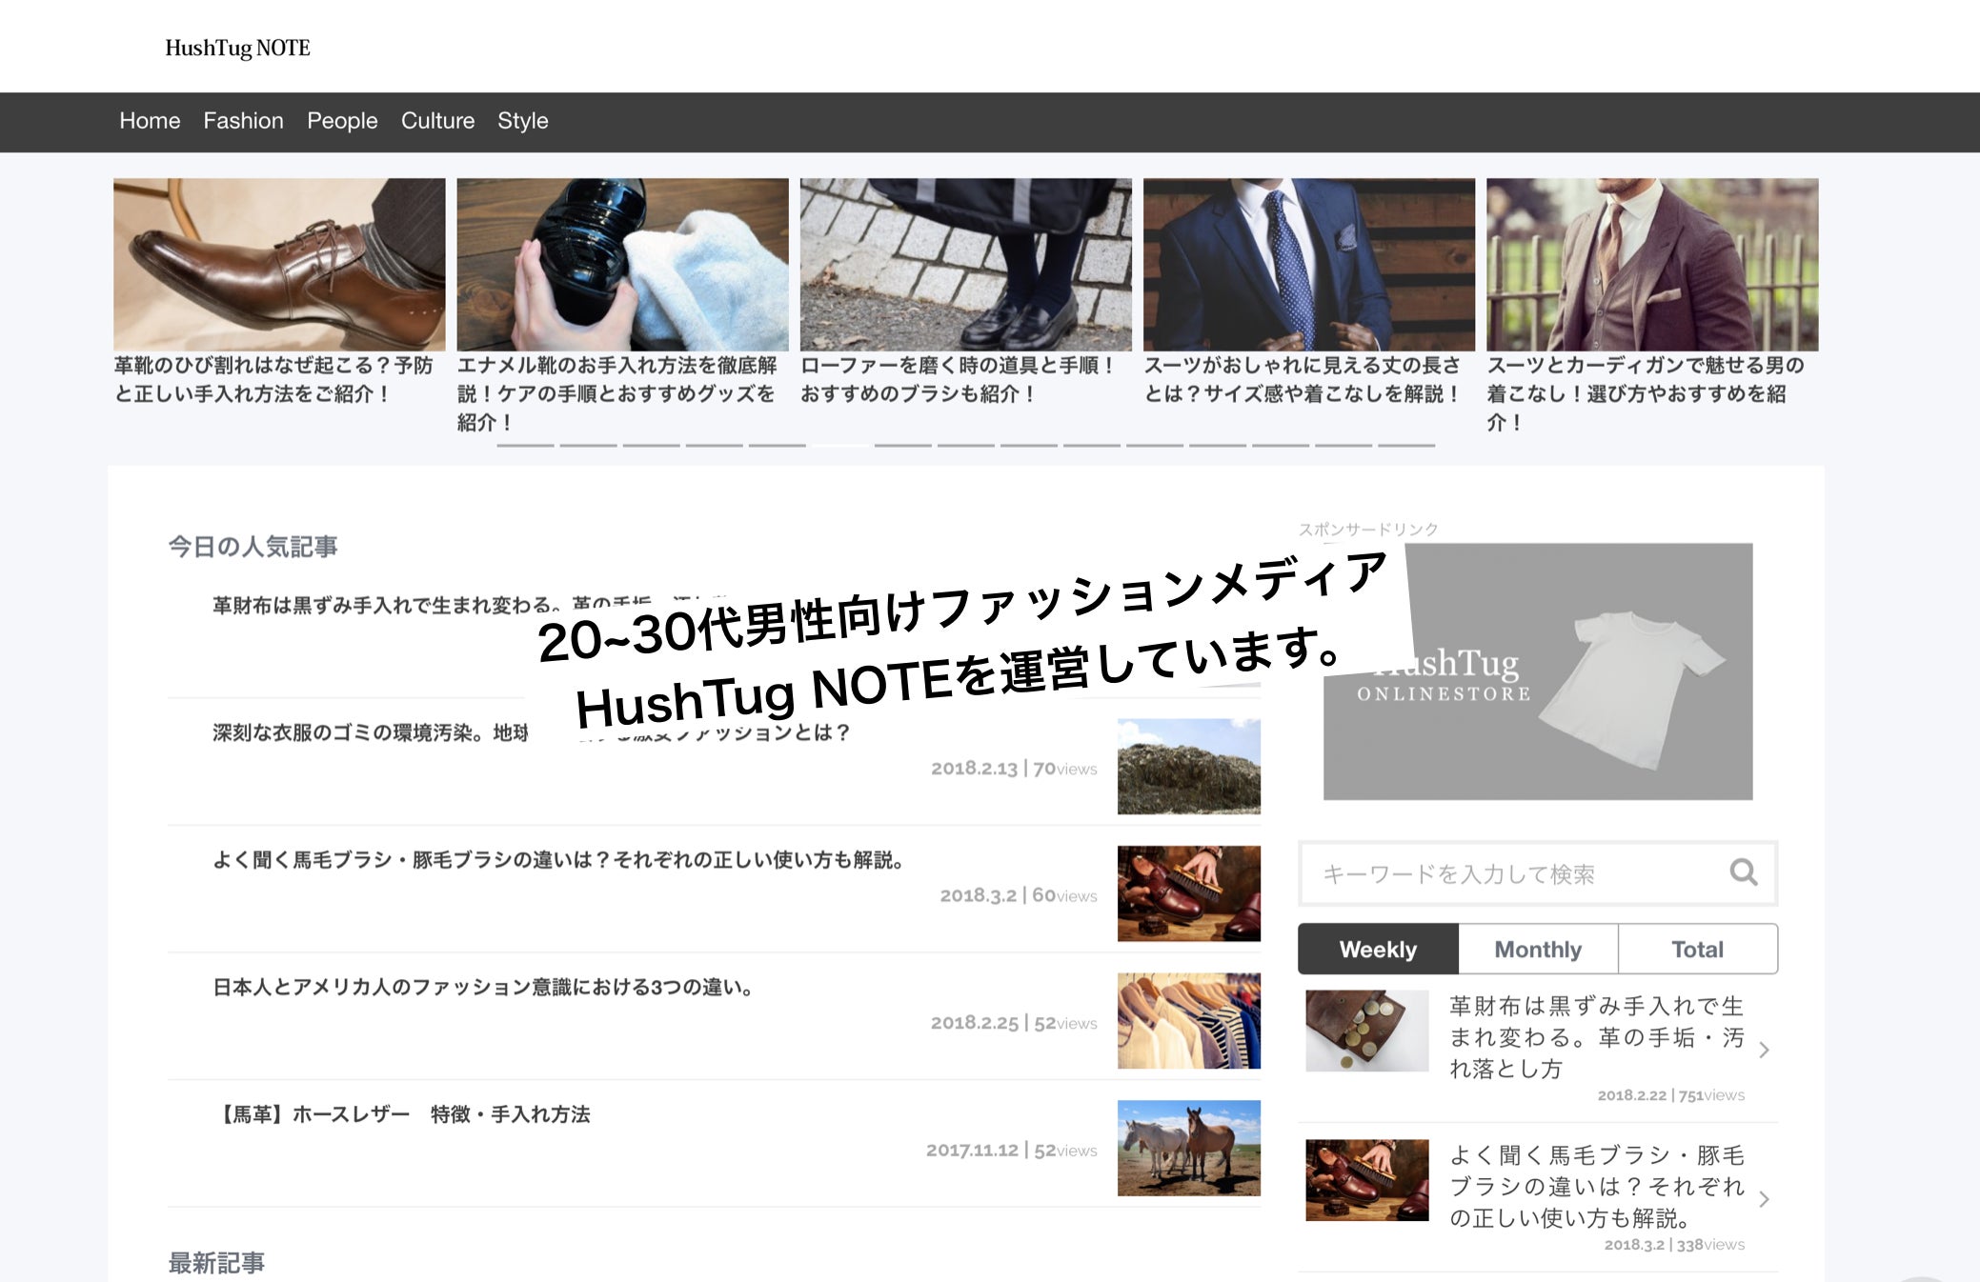Image resolution: width=1980 pixels, height=1282 pixels.
Task: Click chevron beside horsehair brush ranking article
Action: (x=1764, y=1199)
